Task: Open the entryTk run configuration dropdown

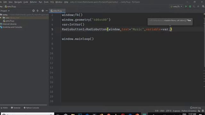Action: pos(176,6)
